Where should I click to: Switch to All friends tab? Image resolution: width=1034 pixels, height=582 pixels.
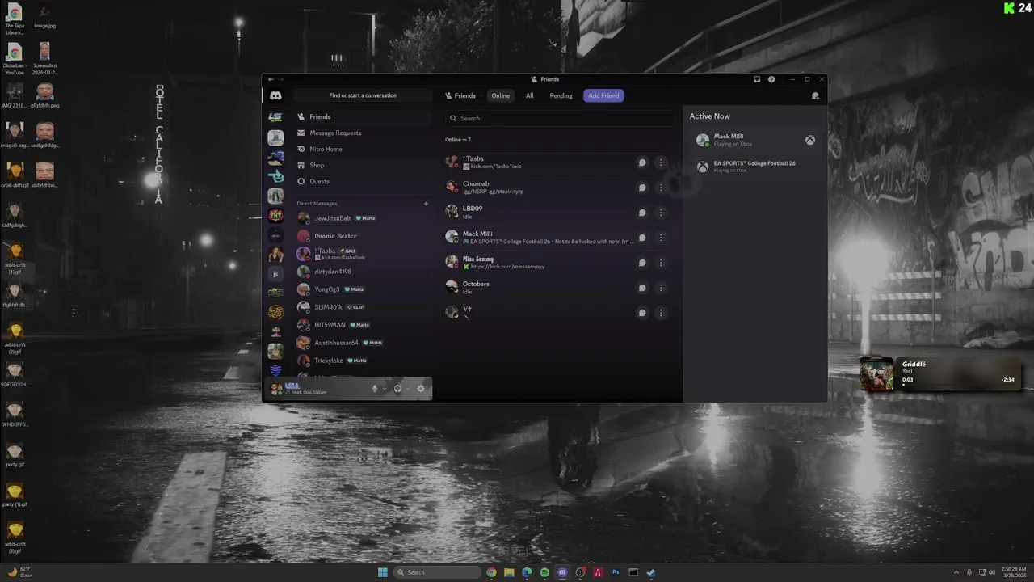pyautogui.click(x=530, y=95)
